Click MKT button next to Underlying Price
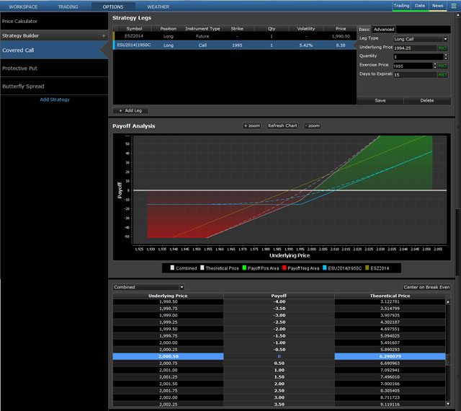Viewport: 461px width, 411px height. [442, 48]
